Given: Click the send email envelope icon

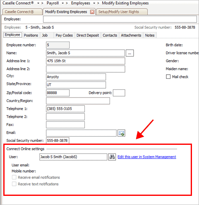Looking at the screenshot, I should [x=121, y=133].
